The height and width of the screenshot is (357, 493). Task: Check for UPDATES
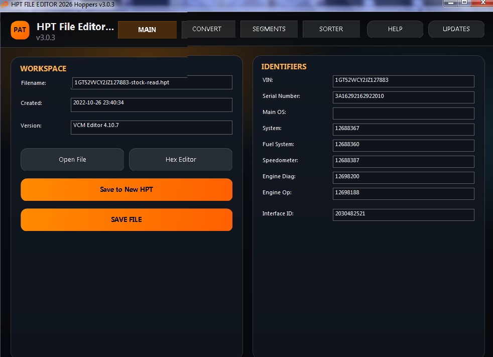pos(456,29)
